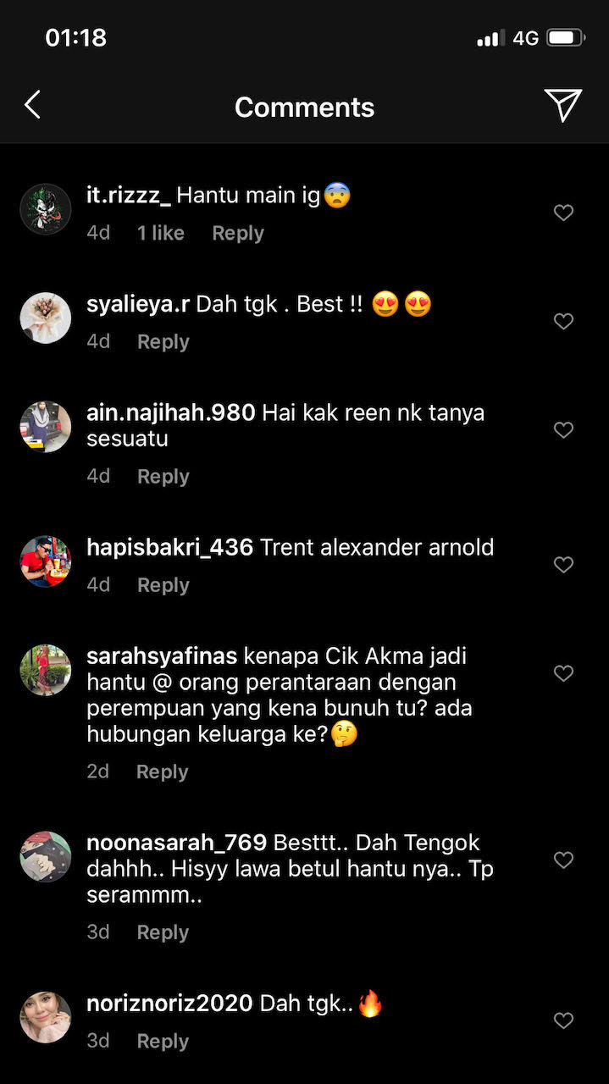Open the ain.najihah.980 username link
This screenshot has height=1084, width=609.
pyautogui.click(x=170, y=412)
